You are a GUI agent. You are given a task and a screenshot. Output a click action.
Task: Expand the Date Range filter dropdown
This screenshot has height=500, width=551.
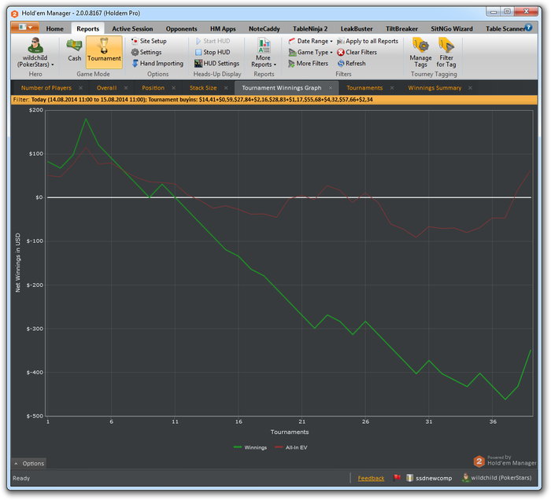331,42
